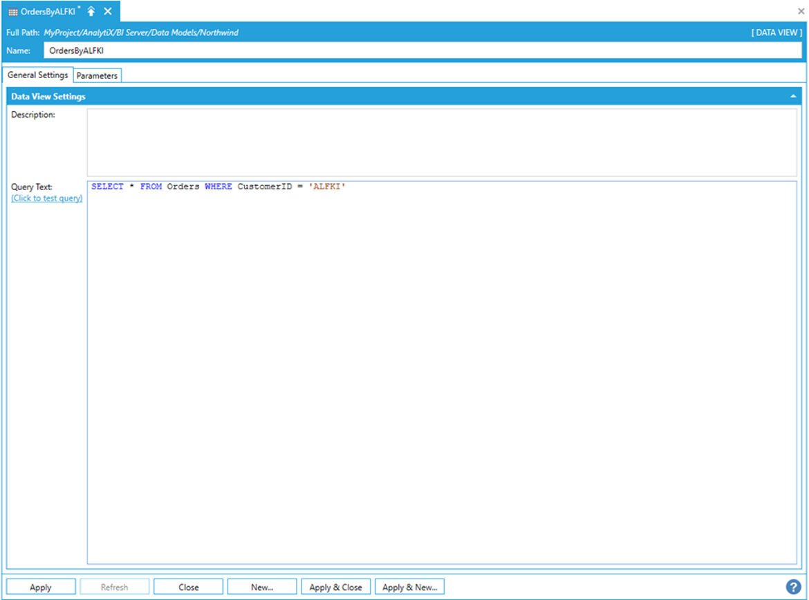Click the X at the window's top-right corner

coord(801,12)
